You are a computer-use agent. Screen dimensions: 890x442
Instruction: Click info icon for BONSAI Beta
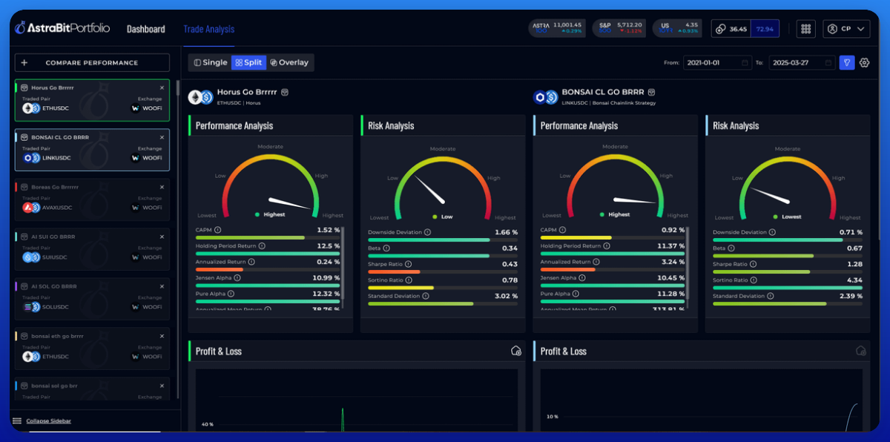pos(731,248)
